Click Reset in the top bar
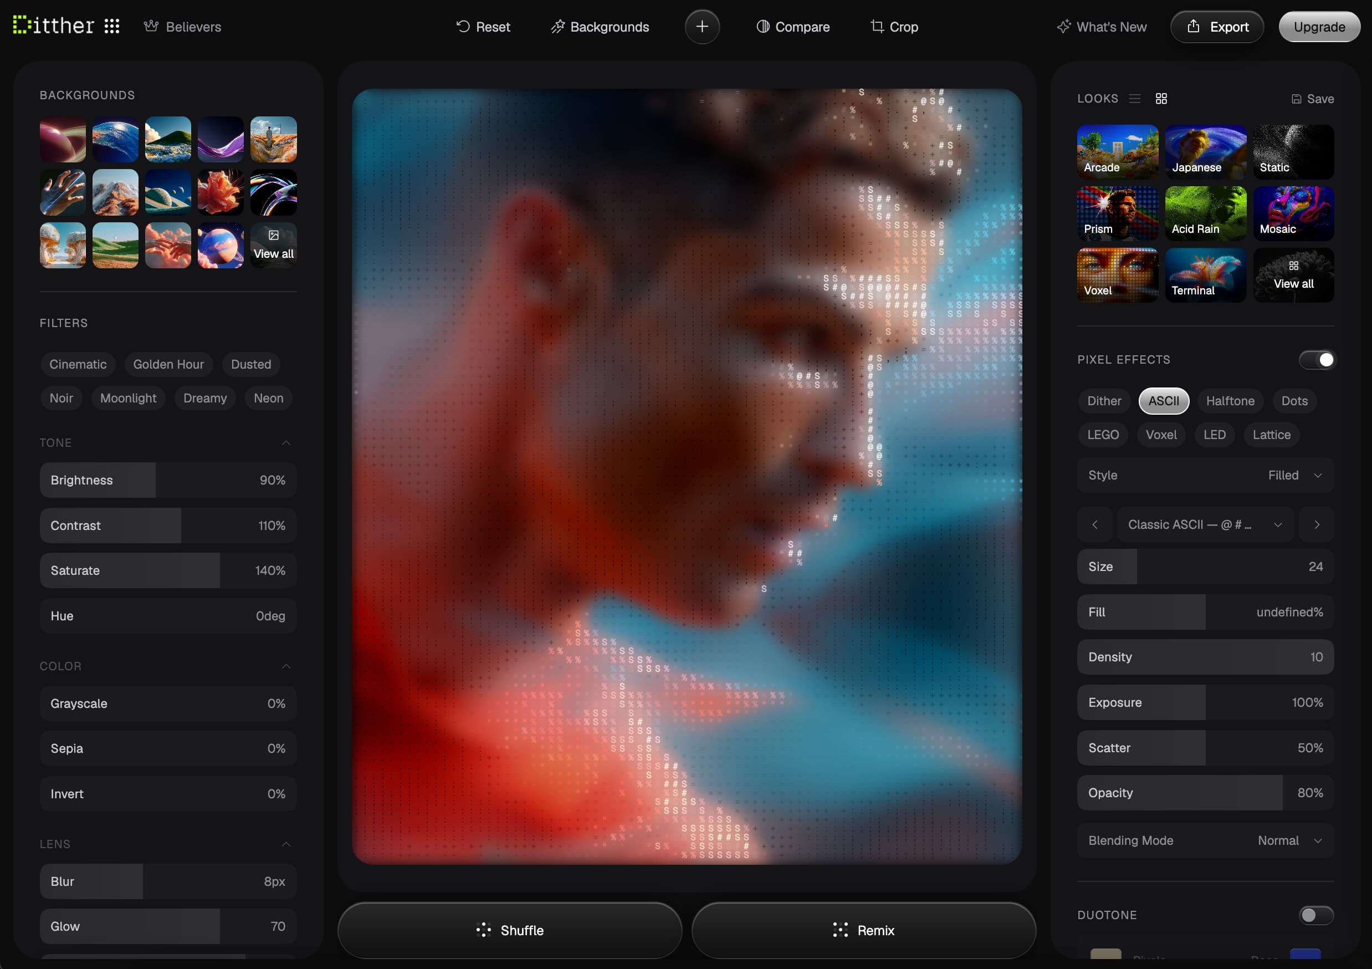Viewport: 1372px width, 969px height. [x=483, y=27]
